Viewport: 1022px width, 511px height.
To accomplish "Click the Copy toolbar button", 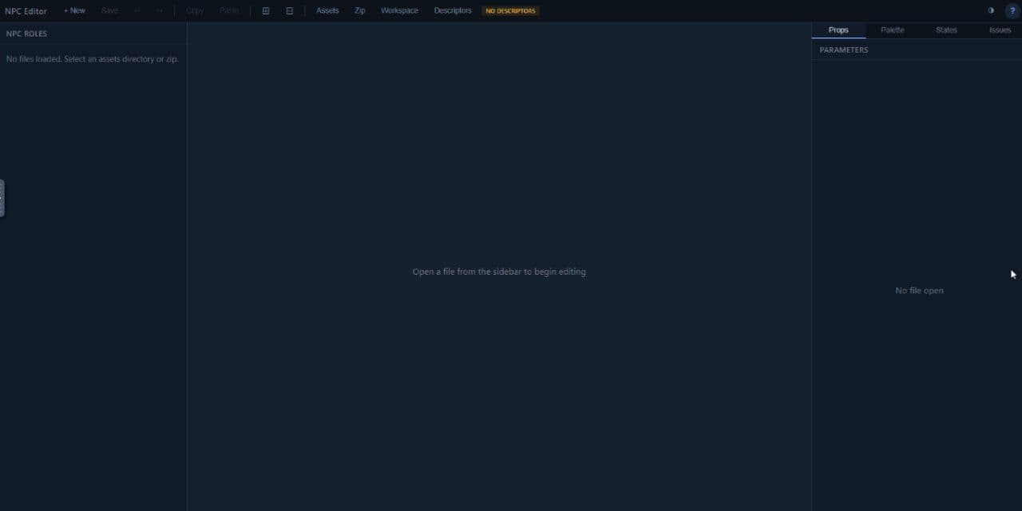I will [195, 11].
